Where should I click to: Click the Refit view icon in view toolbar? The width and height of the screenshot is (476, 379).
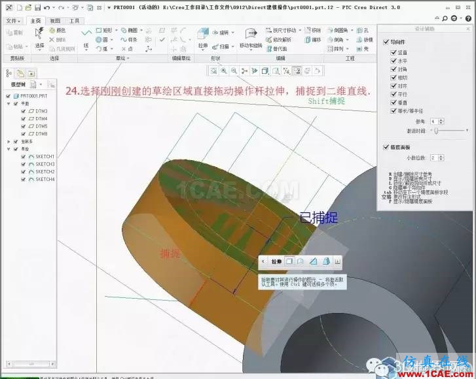coord(213,71)
